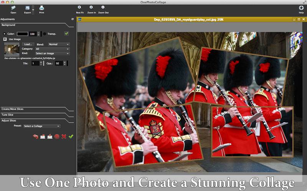
Task: Click the Zoom In icon
Action: coord(91,7)
